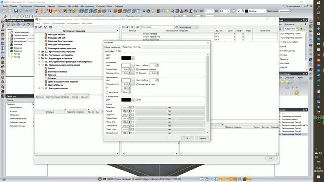Enable the Число Аббе checkbox
Screen dimensions: 324x182
point(107,92)
